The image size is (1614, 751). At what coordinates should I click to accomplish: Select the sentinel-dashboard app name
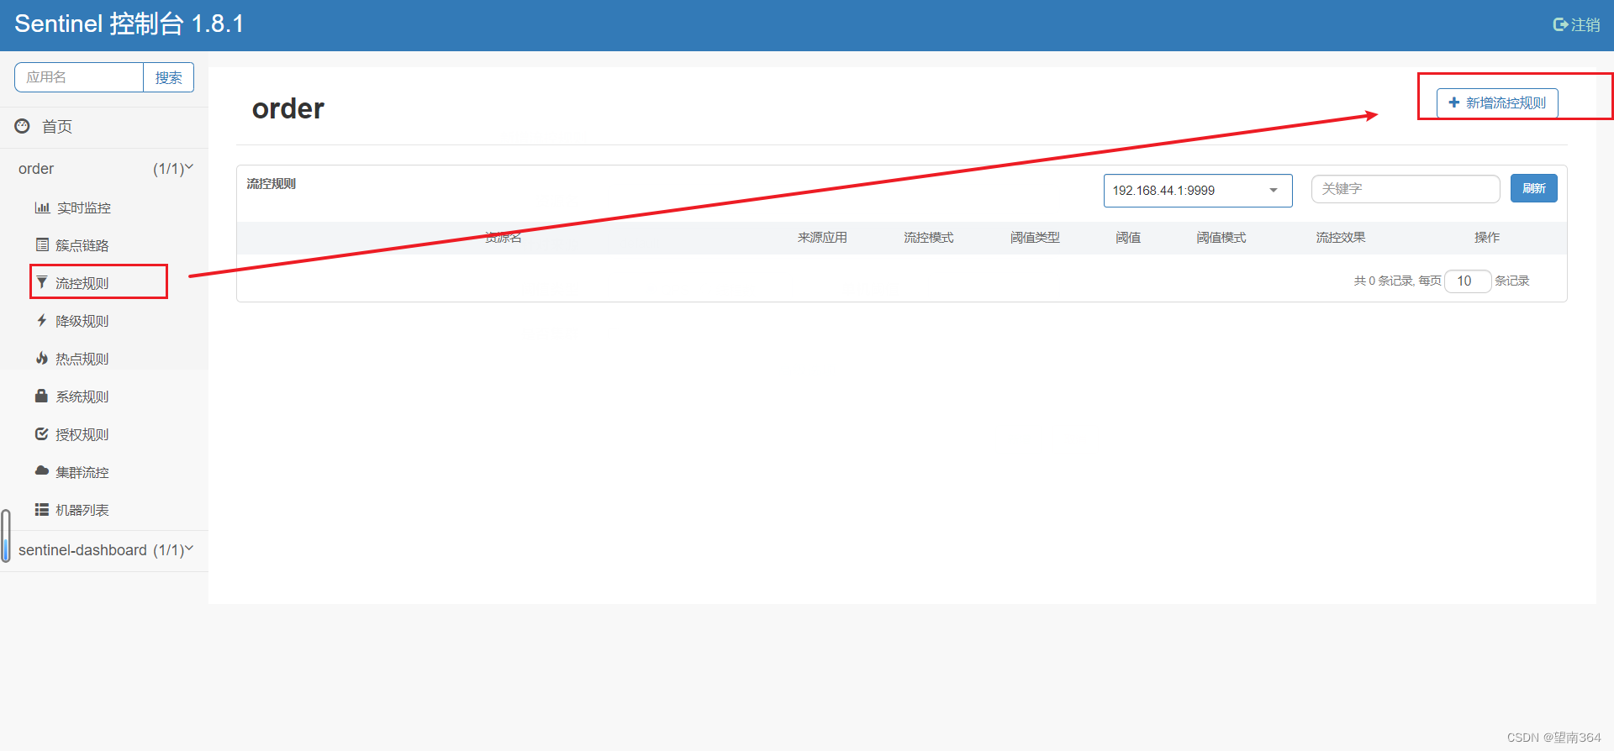click(x=82, y=550)
